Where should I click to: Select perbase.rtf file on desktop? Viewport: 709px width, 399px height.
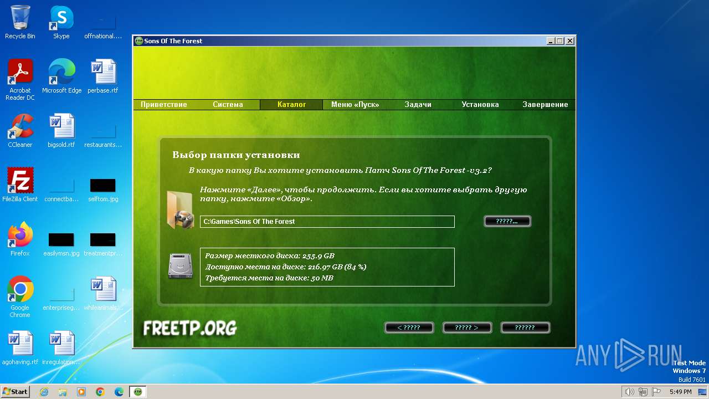click(x=103, y=76)
